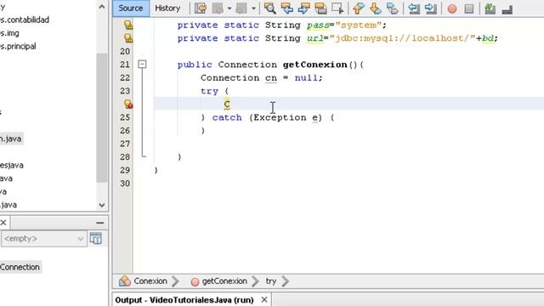Click the getConexion method name in the code

coord(315,65)
